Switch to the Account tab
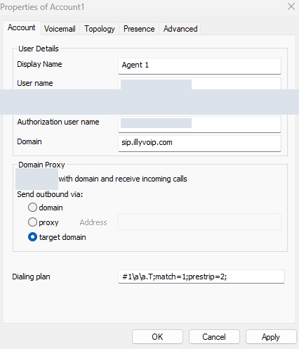Screen dimensions: 299x349 coord(22,27)
